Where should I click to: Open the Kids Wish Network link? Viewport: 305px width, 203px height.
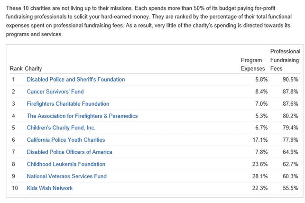coord(50,188)
